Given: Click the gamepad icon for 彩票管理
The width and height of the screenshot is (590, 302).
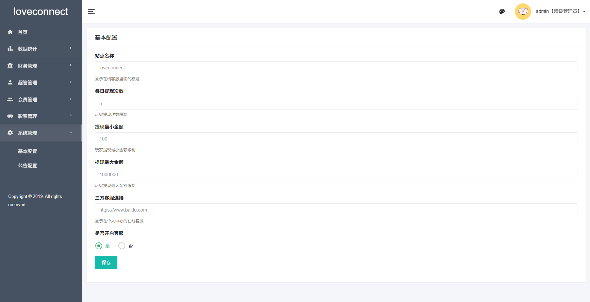Looking at the screenshot, I should click(x=10, y=116).
